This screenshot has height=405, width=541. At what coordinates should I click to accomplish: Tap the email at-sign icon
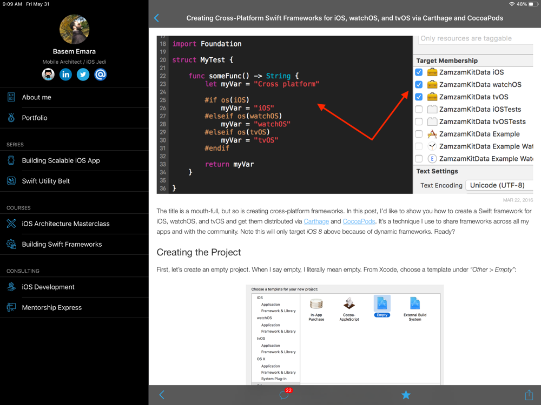coord(100,75)
